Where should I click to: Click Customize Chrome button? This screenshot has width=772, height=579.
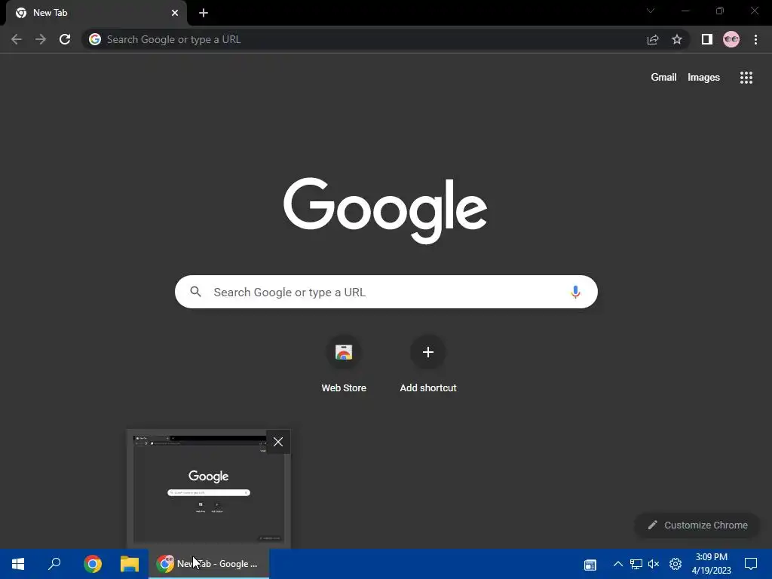pyautogui.click(x=697, y=525)
